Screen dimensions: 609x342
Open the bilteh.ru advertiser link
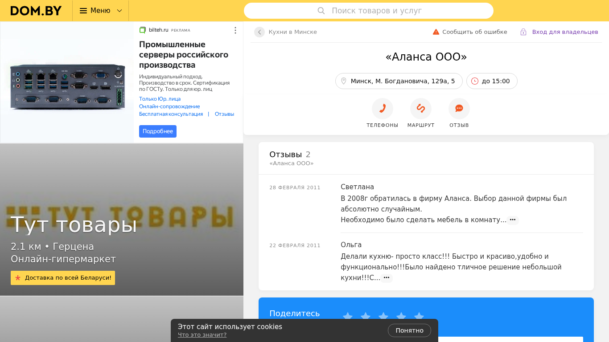tap(158, 30)
